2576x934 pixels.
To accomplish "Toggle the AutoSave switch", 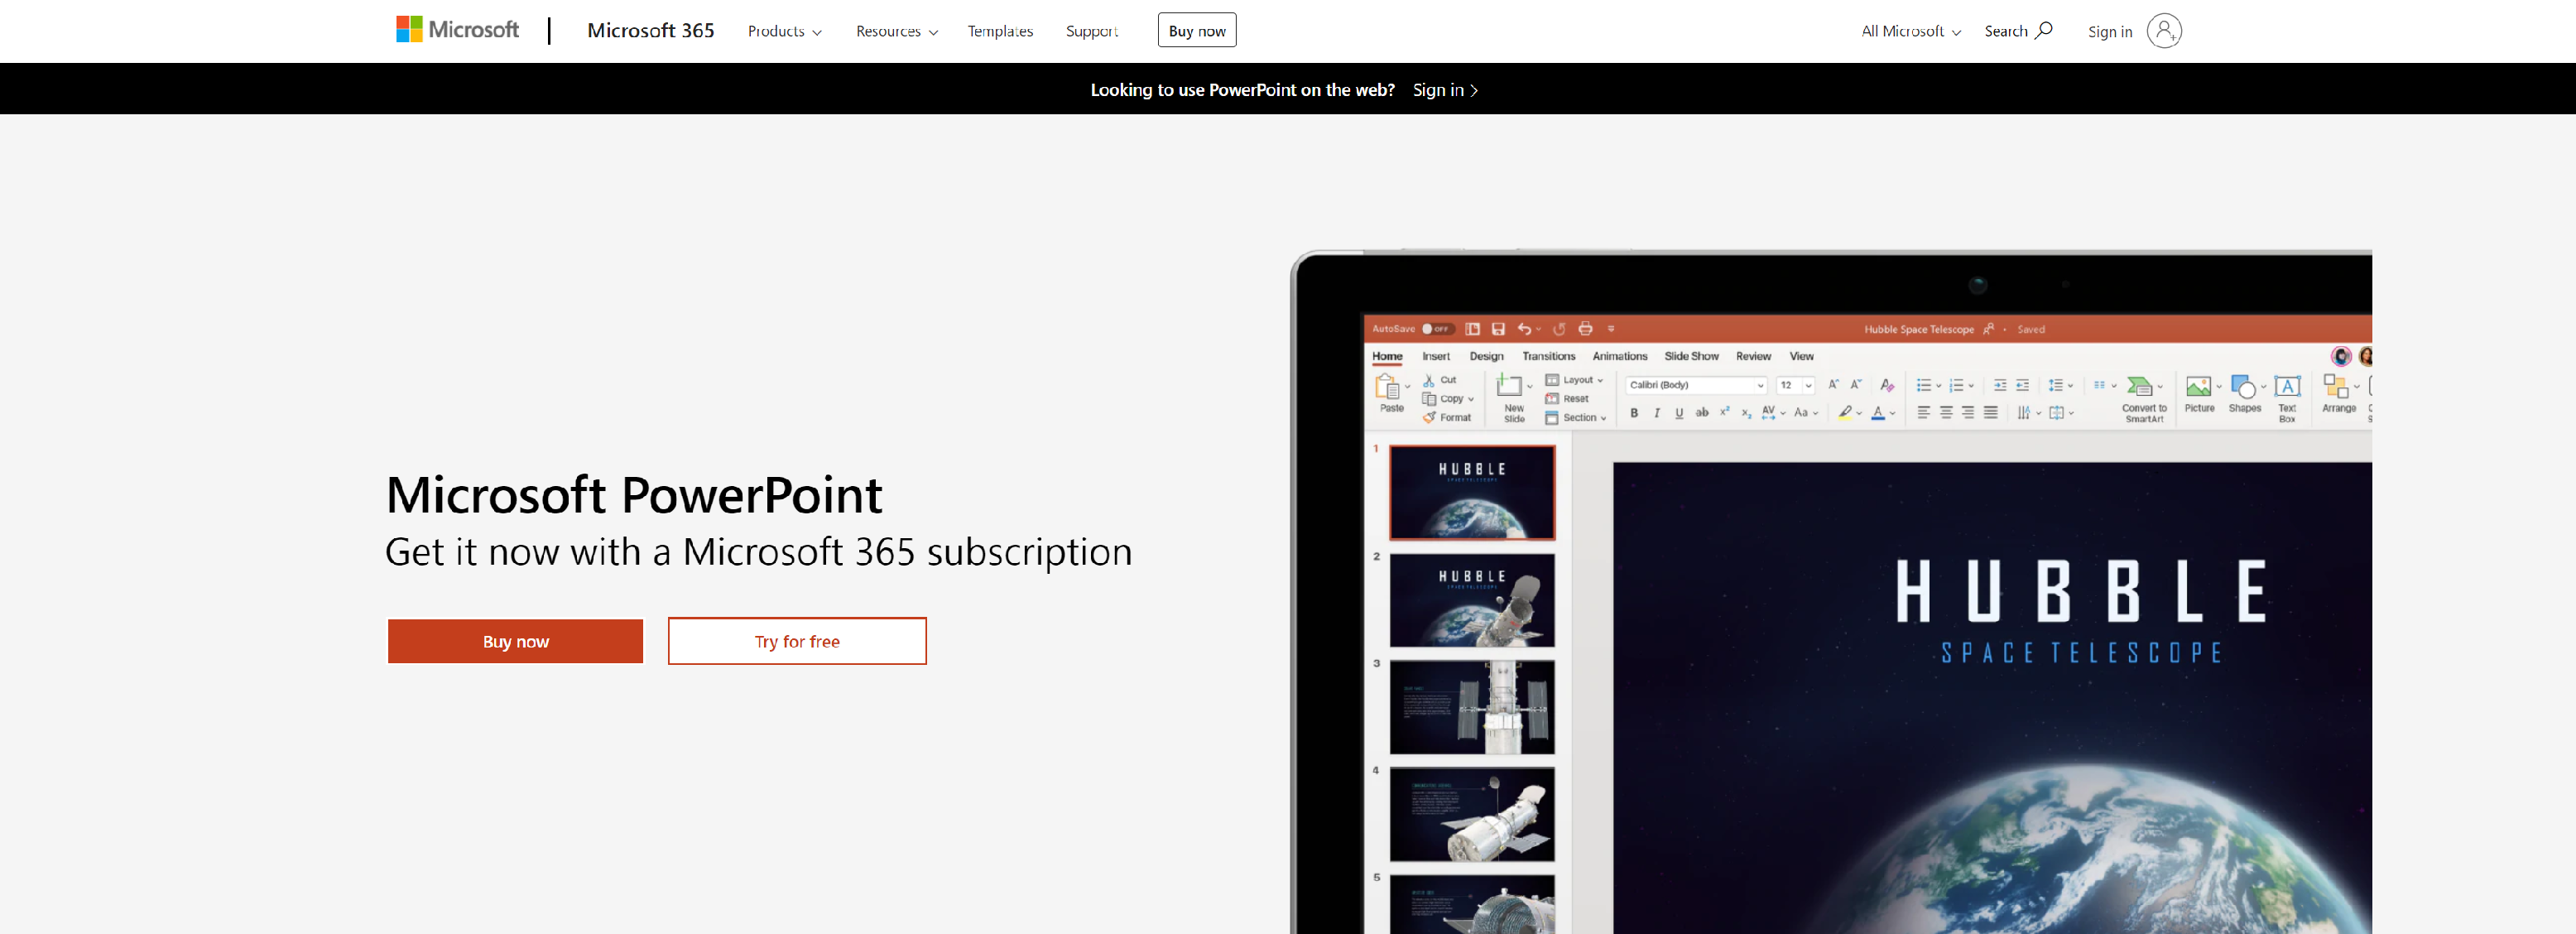I will (x=1437, y=329).
